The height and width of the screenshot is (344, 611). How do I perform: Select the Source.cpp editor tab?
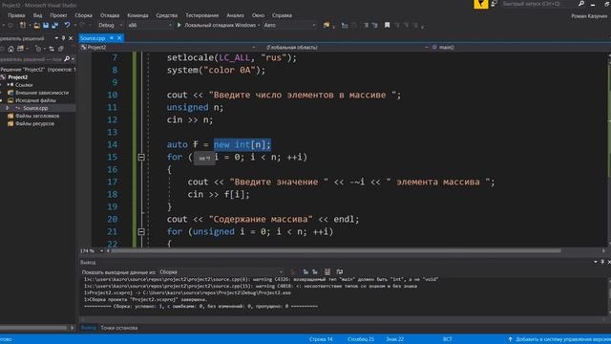[93, 38]
